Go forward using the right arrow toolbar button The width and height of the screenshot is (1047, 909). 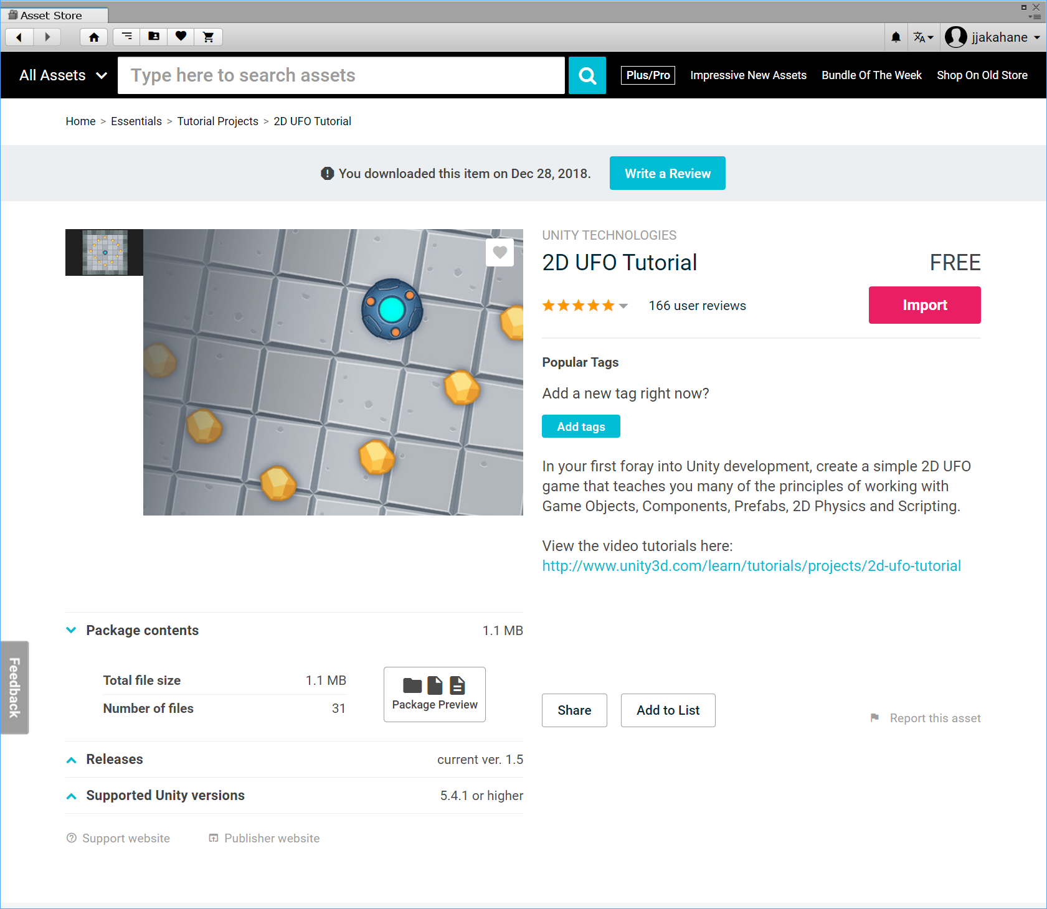[47, 37]
